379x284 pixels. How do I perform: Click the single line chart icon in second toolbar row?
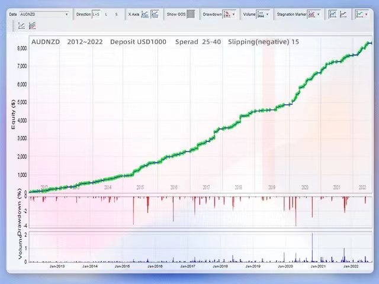coord(21,25)
